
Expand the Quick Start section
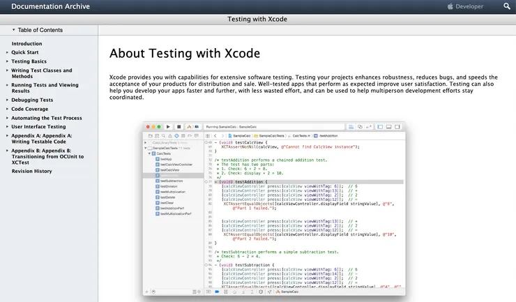7,52
